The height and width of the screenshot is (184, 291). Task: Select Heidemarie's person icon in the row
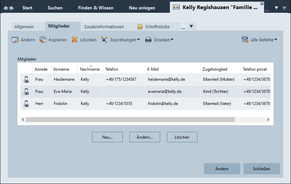tap(26, 80)
